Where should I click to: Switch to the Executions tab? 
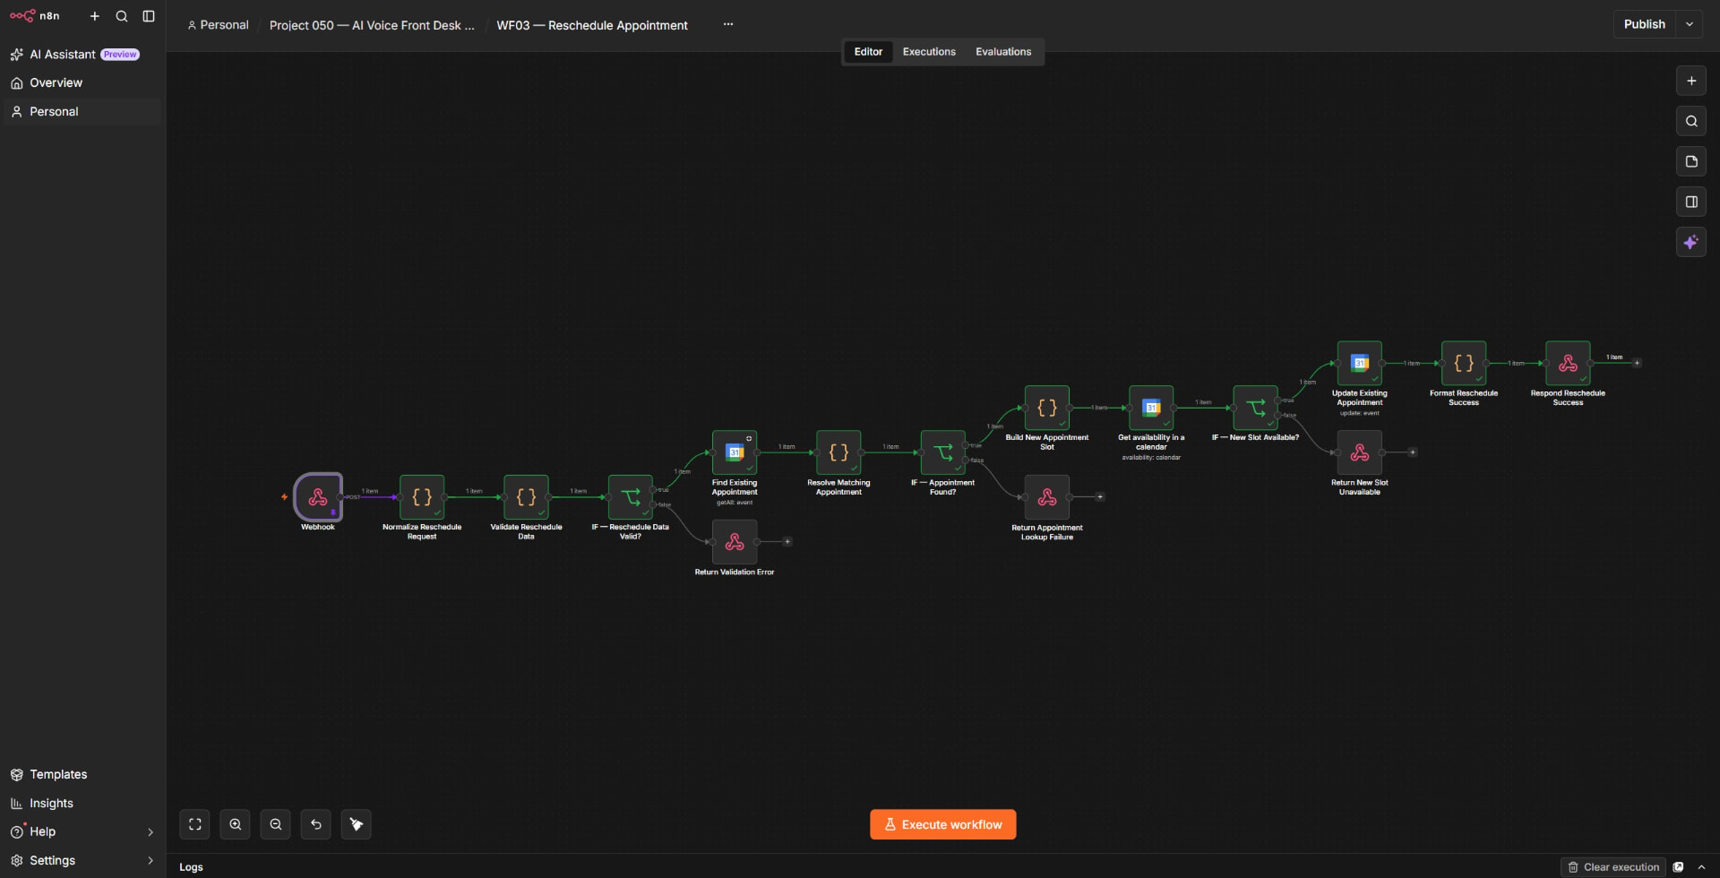[x=929, y=52]
